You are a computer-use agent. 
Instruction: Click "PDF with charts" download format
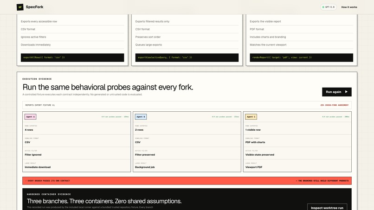click(x=255, y=142)
